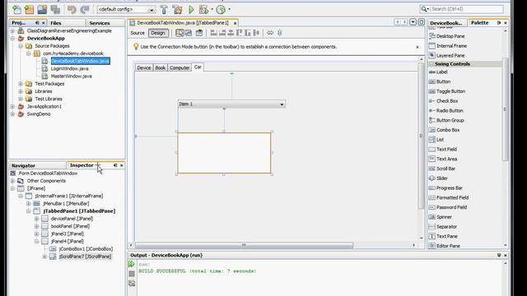Close the DeviceBookTabWindow.java editor tab
The width and height of the screenshot is (527, 296).
pos(235,23)
